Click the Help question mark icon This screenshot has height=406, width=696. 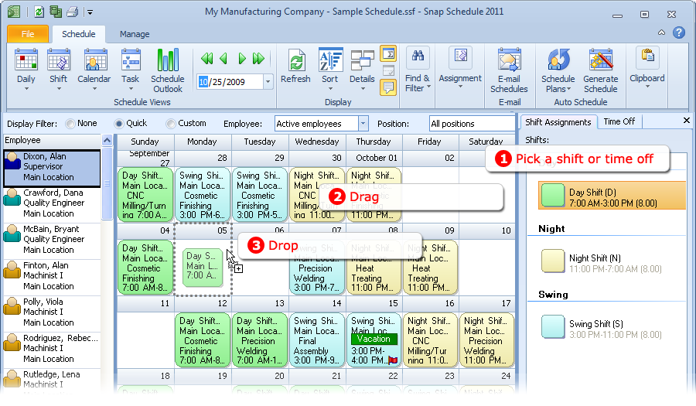(x=679, y=32)
